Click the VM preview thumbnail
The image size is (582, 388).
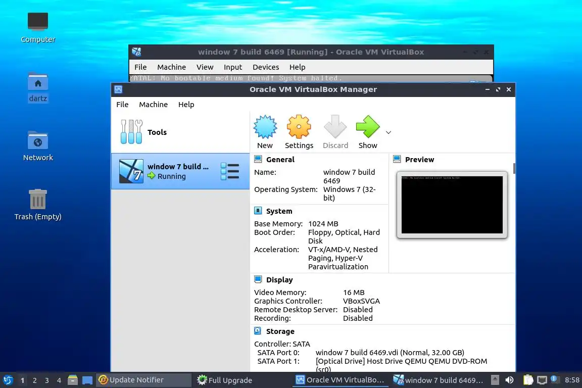tap(452, 205)
